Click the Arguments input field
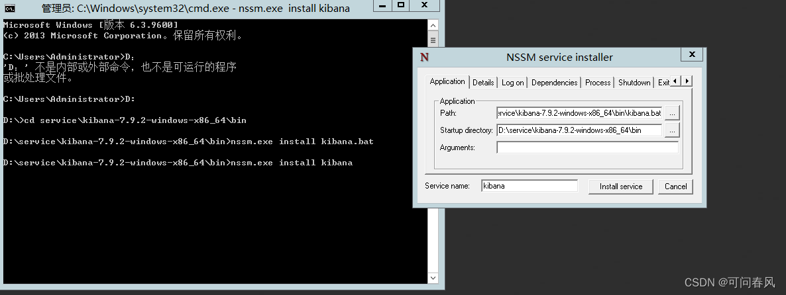 587,147
